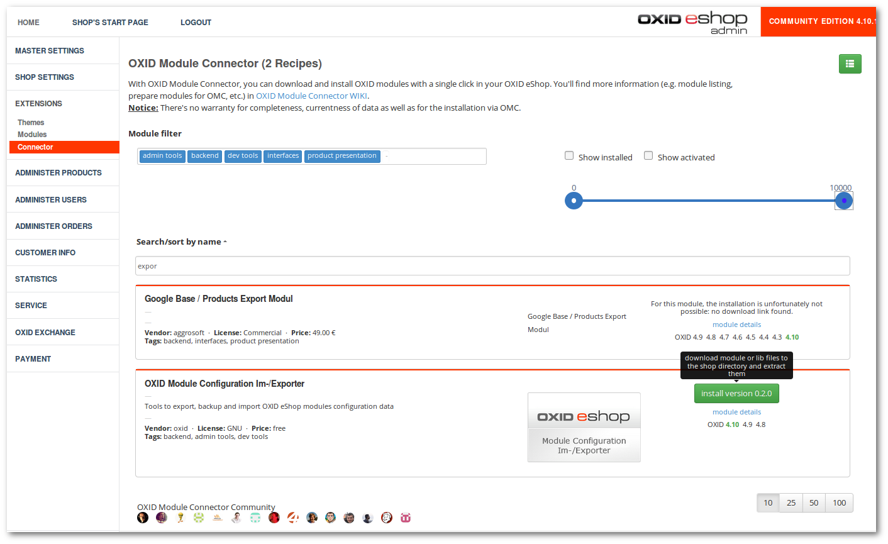
Task: Open module details for Module Configuration Im-/Exporter
Action: pyautogui.click(x=736, y=412)
